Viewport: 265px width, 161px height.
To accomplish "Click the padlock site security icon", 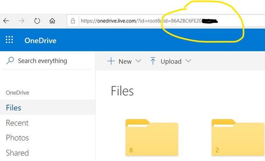I will click(73, 21).
